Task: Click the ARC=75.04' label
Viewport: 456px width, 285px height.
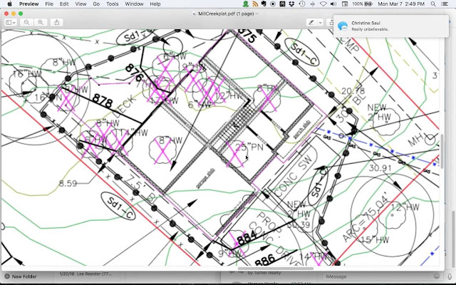Action: click(366, 217)
